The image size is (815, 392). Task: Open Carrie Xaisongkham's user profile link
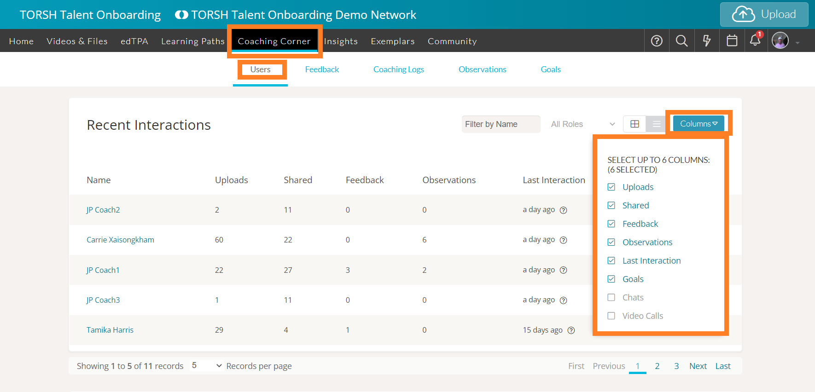tap(120, 240)
